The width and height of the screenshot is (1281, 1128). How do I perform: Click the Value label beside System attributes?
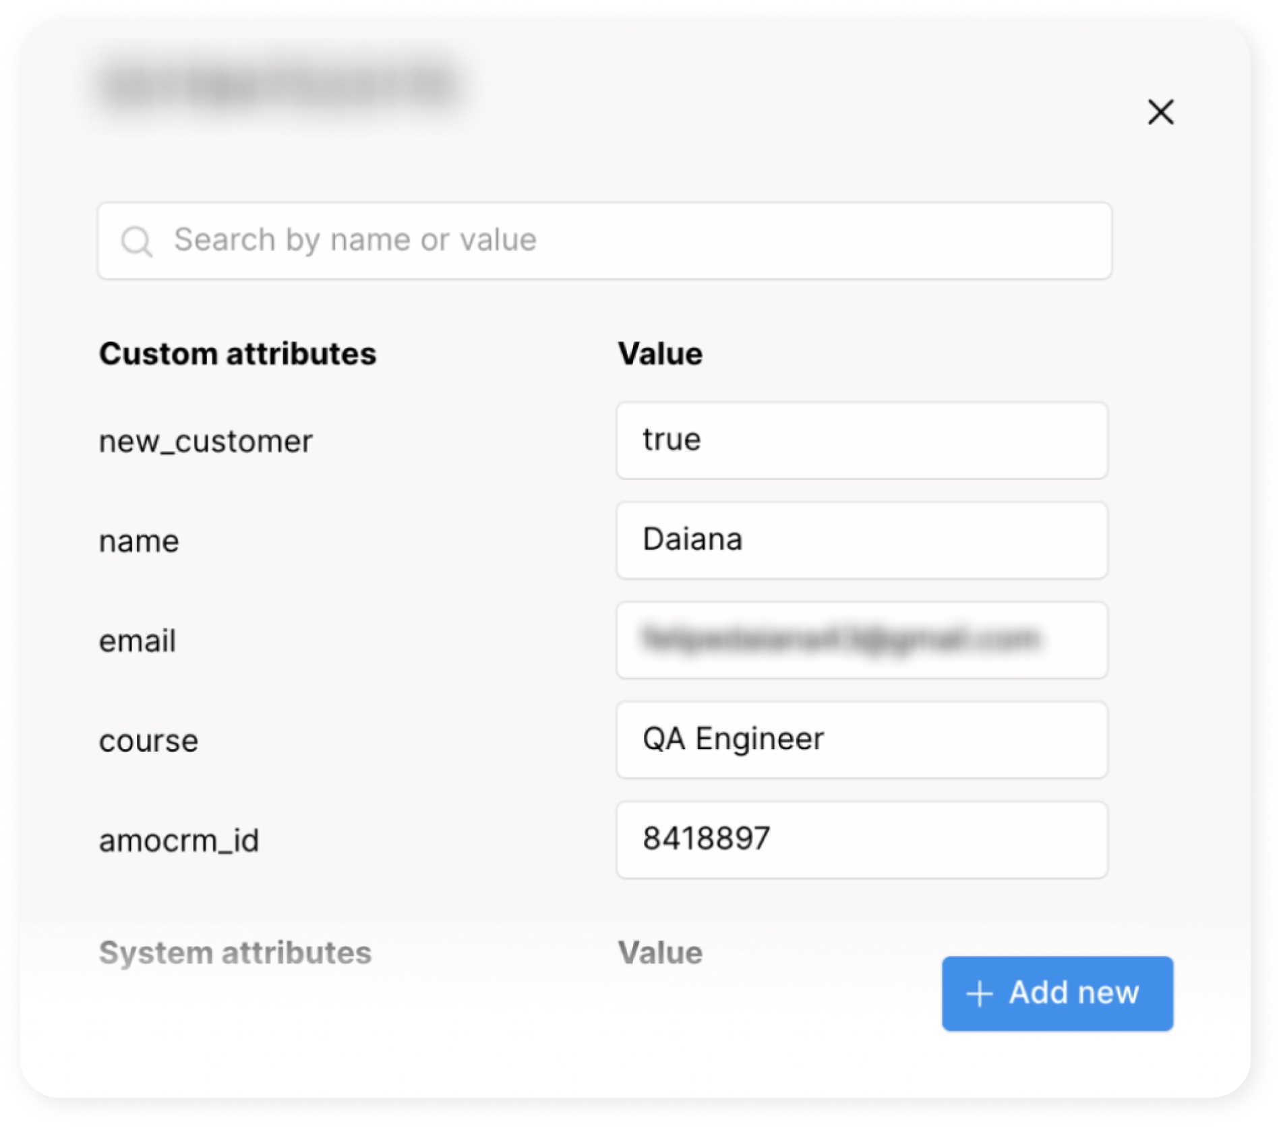659,952
